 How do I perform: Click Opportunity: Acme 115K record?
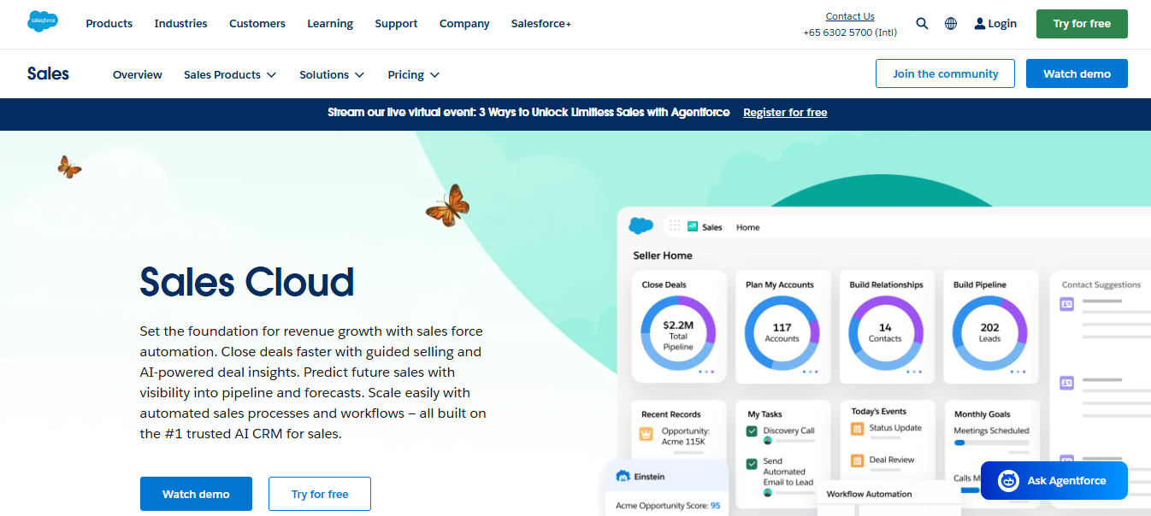tap(684, 436)
